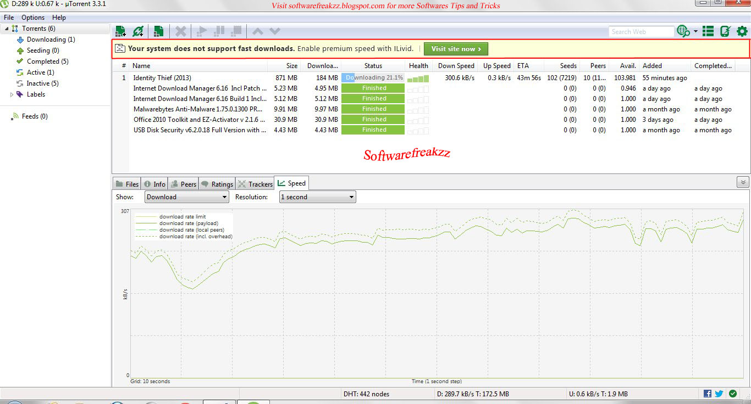Click the Stop torrent toolbar icon
This screenshot has height=404, width=751.
click(x=236, y=31)
